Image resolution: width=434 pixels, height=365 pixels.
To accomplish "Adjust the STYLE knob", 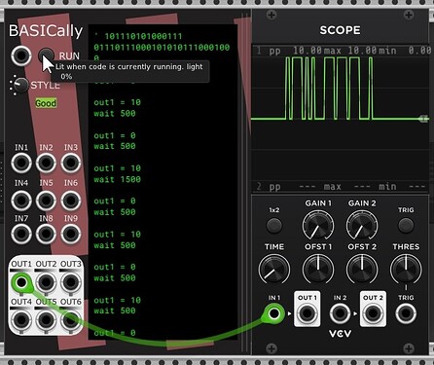I will 20,86.
